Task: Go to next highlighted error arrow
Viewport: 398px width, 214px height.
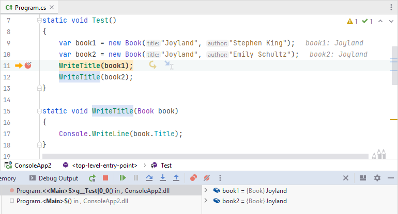Action: (x=391, y=21)
